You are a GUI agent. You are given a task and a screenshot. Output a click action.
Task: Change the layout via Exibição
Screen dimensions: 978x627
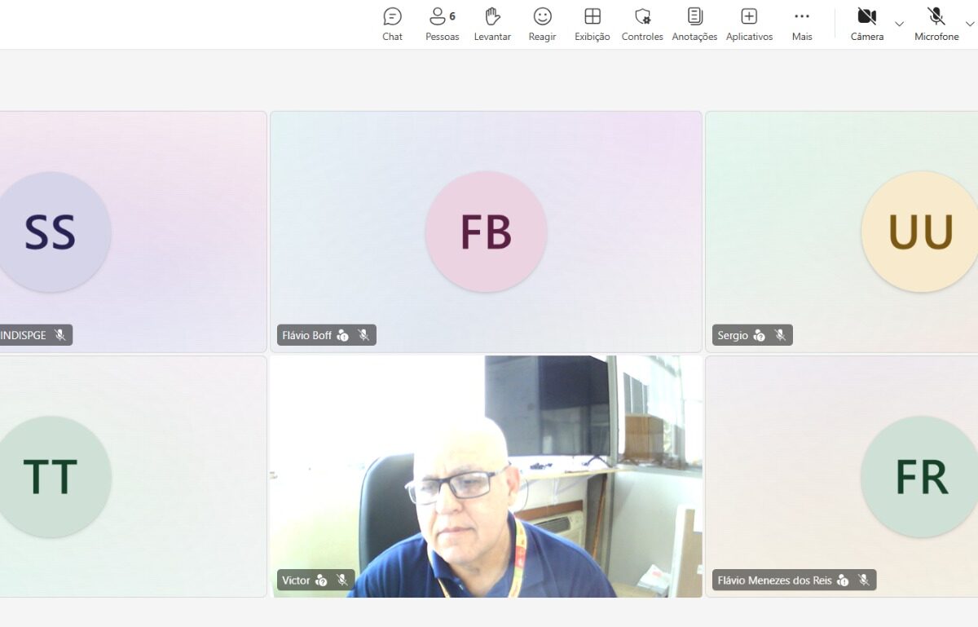click(x=593, y=24)
